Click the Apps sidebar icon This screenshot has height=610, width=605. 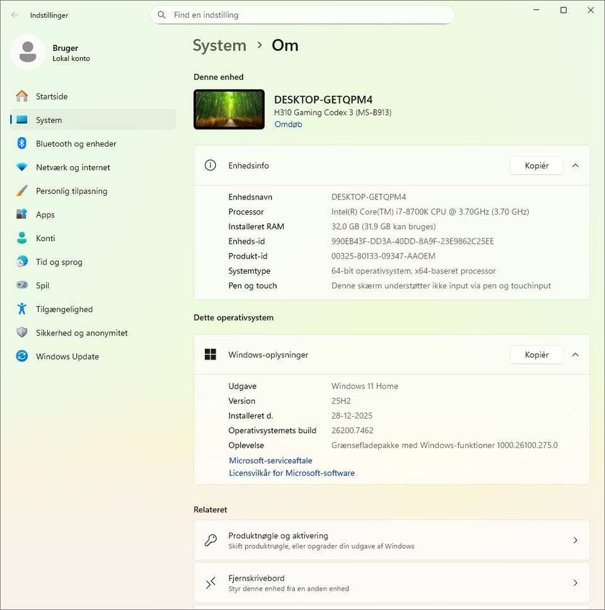(x=22, y=215)
